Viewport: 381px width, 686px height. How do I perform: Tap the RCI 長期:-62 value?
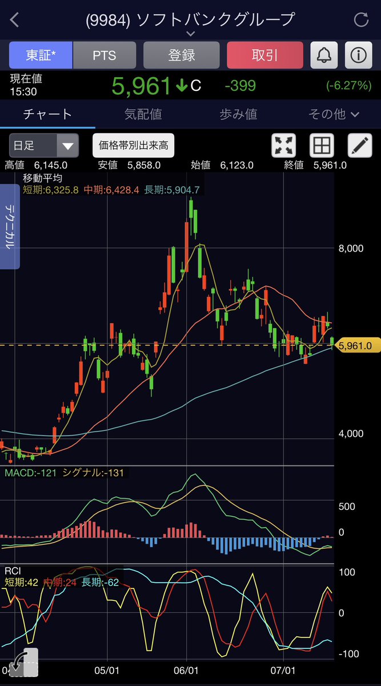101,583
